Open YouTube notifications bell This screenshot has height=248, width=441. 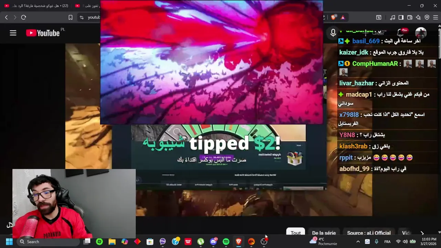click(401, 33)
